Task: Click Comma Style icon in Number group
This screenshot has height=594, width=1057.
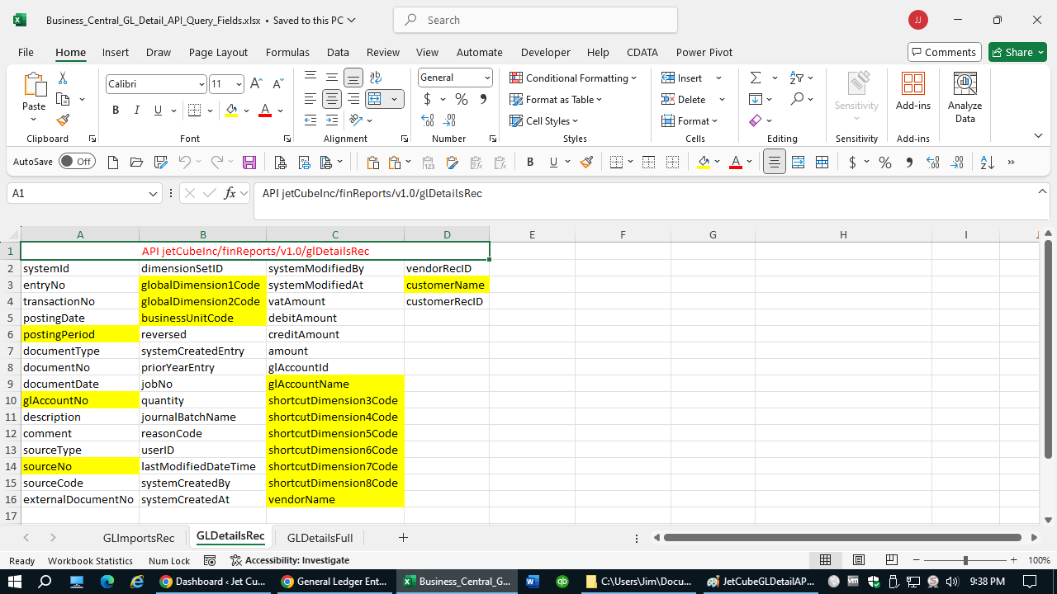Action: tap(483, 99)
